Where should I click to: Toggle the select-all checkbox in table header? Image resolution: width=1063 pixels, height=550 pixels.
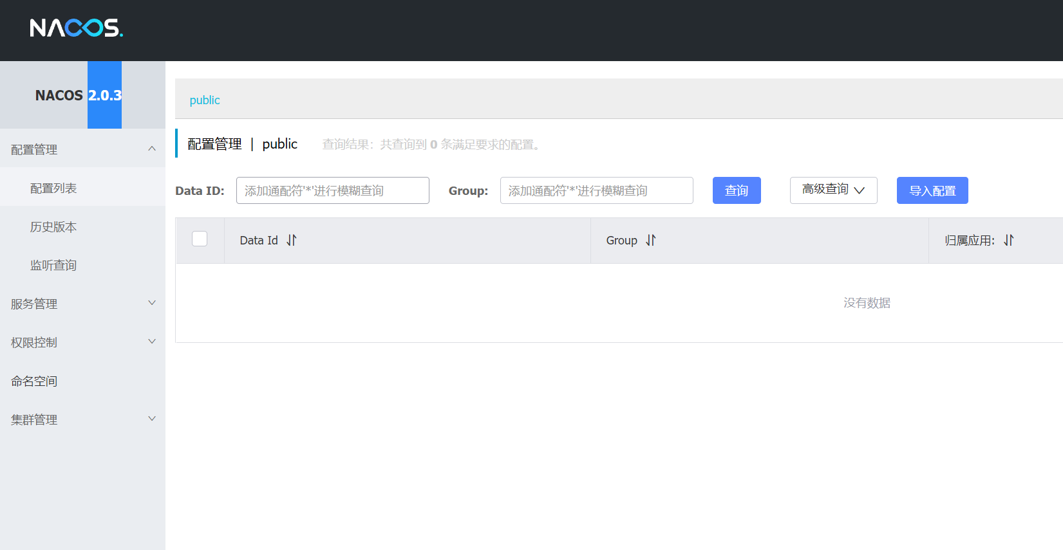[200, 239]
